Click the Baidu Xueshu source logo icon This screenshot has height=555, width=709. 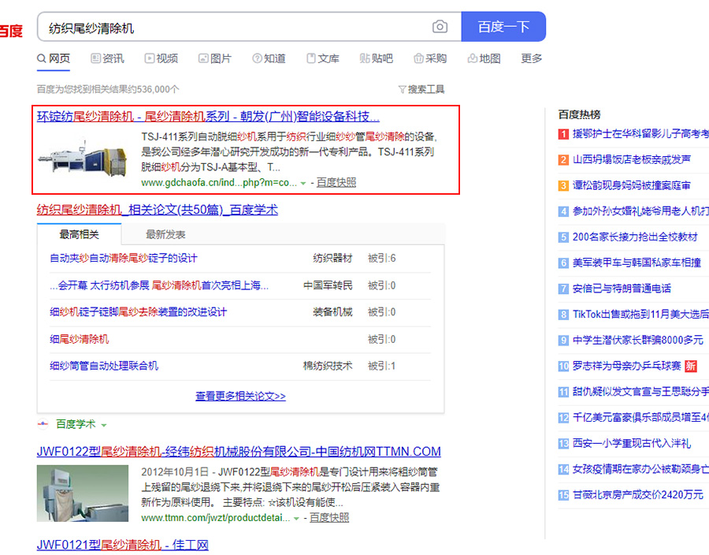pyautogui.click(x=43, y=424)
